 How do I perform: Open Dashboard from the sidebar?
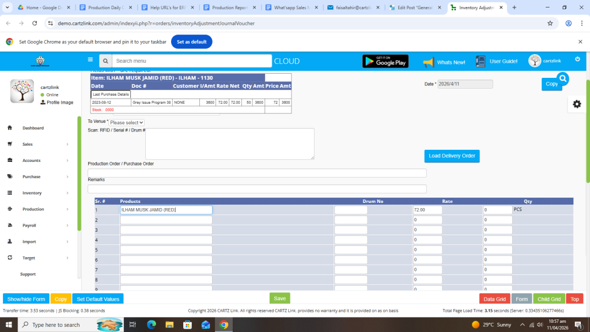click(x=33, y=128)
